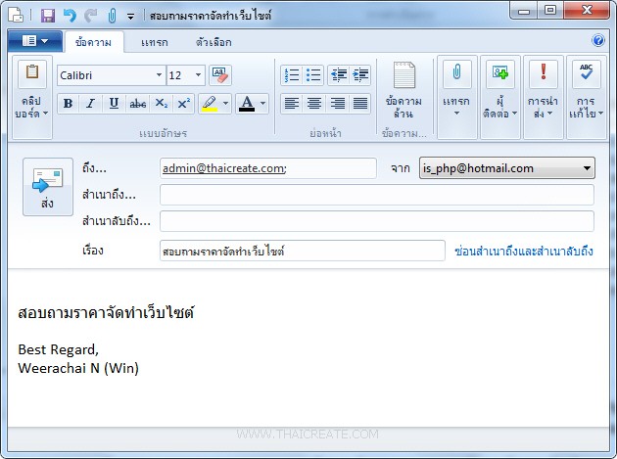Viewport: 617px width, 459px height.
Task: Click the Save floppy disk icon
Action: click(x=48, y=16)
